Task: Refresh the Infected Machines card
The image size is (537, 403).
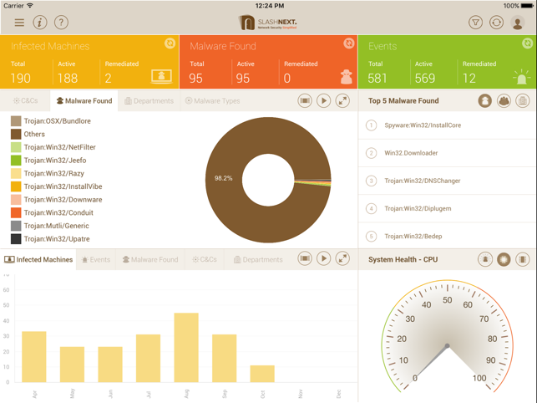Action: pos(170,43)
